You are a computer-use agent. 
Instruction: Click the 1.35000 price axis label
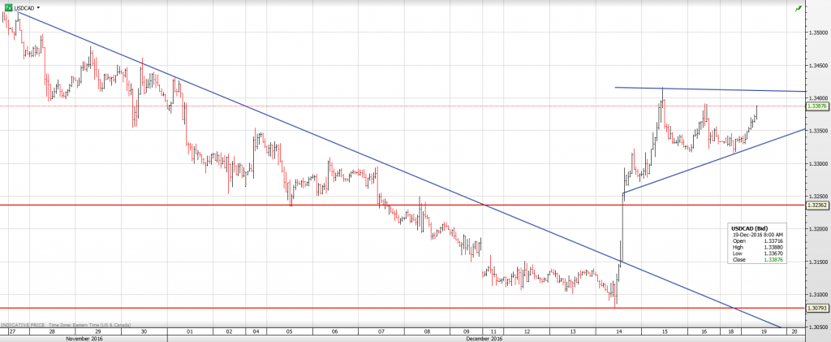click(817, 33)
